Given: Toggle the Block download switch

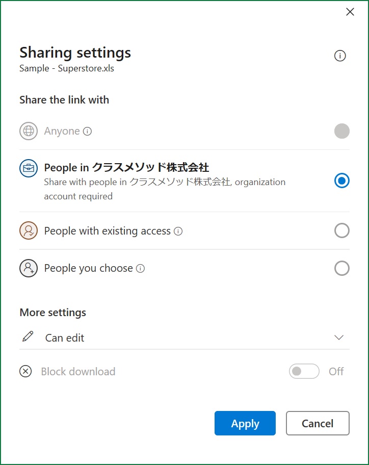Looking at the screenshot, I should [304, 371].
